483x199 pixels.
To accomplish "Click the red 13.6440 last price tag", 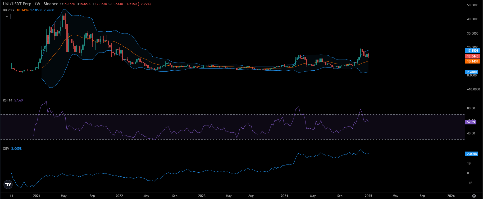I will (x=472, y=56).
